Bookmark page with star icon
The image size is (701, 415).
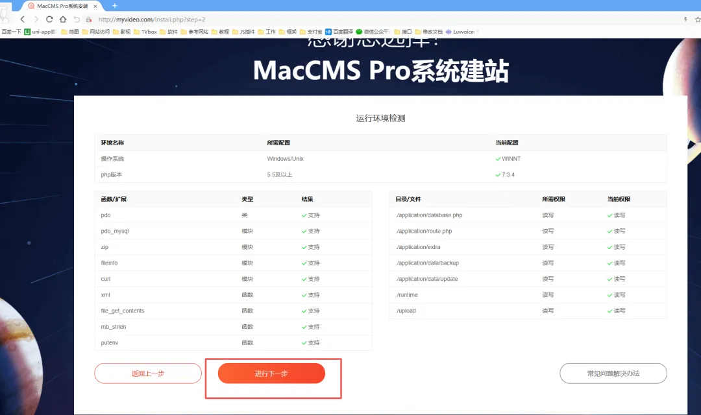point(697,19)
